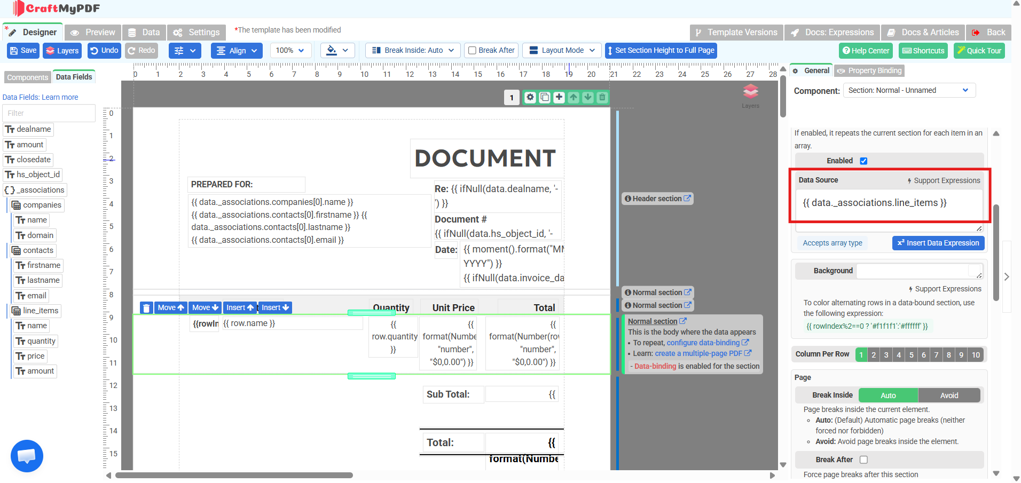
Task: Select 3 columns per row
Action: pyautogui.click(x=886, y=355)
